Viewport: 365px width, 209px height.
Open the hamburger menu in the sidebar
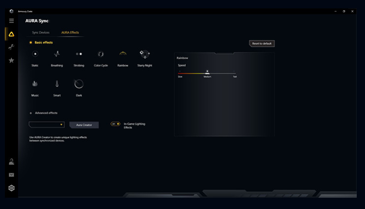click(11, 21)
